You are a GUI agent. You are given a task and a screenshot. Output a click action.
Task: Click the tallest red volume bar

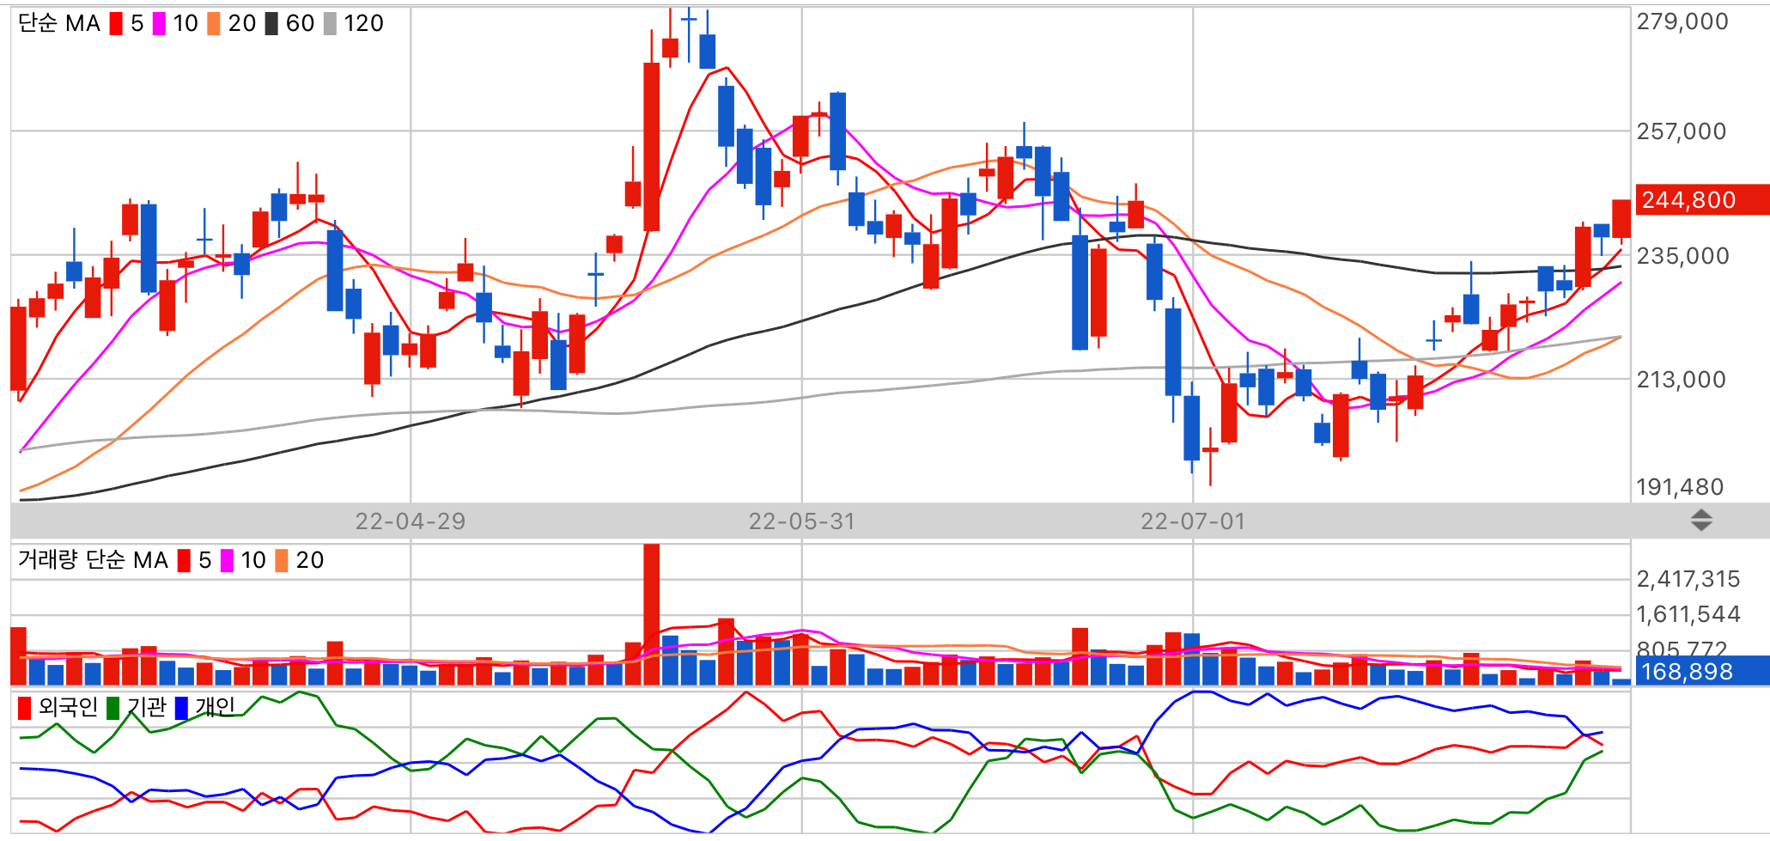point(652,614)
